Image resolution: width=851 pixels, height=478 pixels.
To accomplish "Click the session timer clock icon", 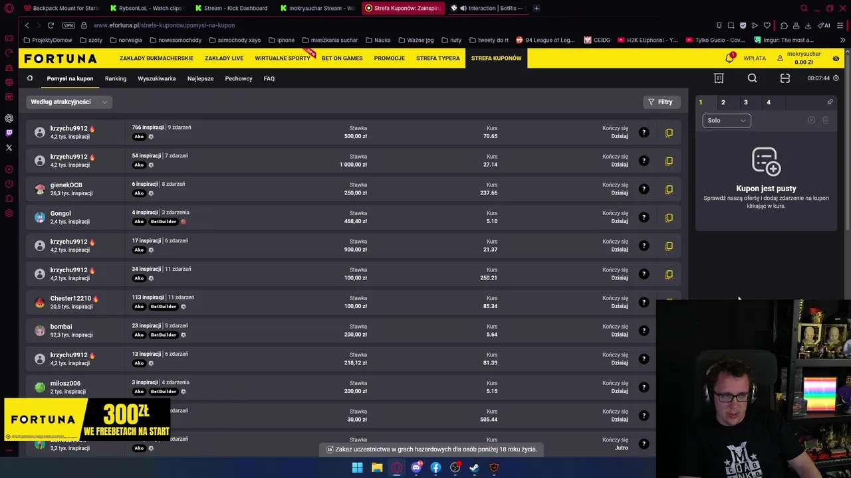I will pyautogui.click(x=836, y=78).
